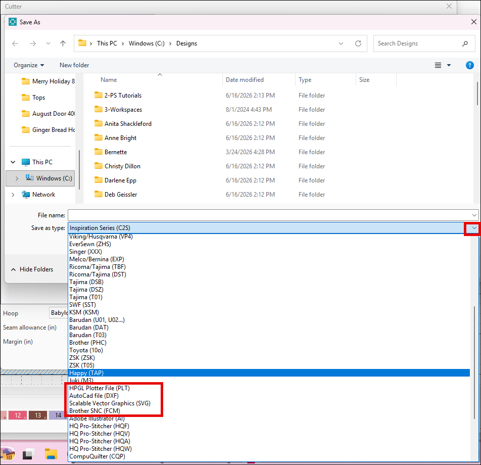The height and width of the screenshot is (465, 481).
Task: Close the Save As dialog
Action: pyautogui.click(x=473, y=22)
